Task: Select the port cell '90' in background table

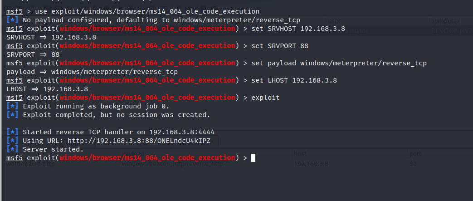Action: (x=413, y=164)
